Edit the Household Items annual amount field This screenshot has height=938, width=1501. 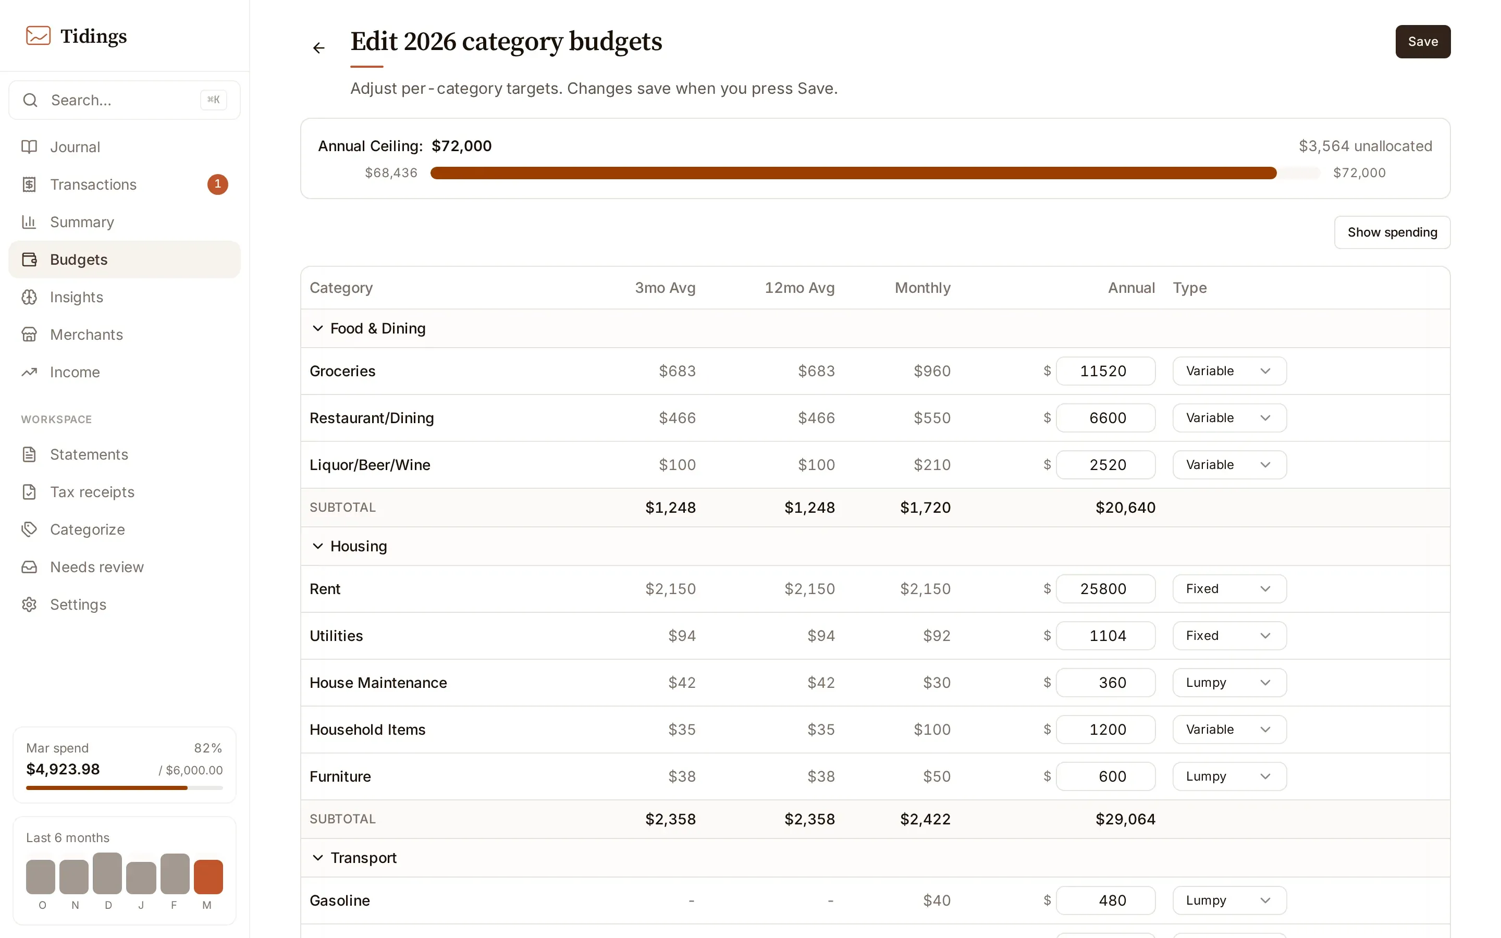click(1105, 730)
